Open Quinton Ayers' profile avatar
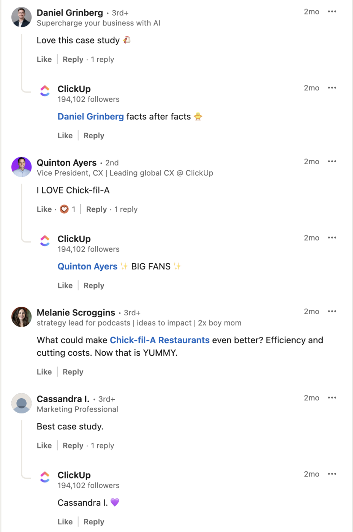353x532 pixels. click(21, 167)
